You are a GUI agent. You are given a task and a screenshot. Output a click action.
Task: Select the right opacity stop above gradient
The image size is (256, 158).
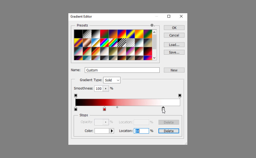click(x=180, y=96)
